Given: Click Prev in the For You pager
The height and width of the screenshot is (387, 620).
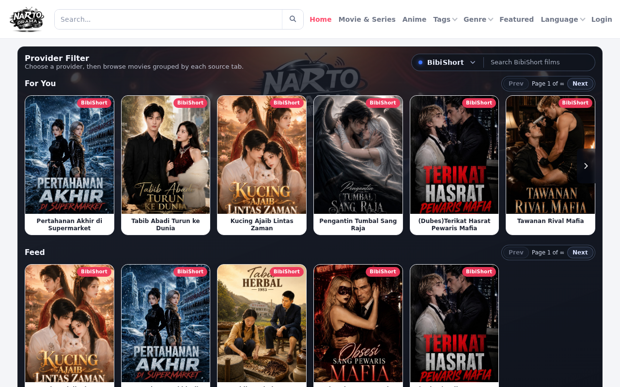Looking at the screenshot, I should 516,84.
